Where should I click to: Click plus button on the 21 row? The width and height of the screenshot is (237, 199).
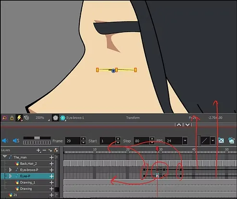click(x=51, y=195)
